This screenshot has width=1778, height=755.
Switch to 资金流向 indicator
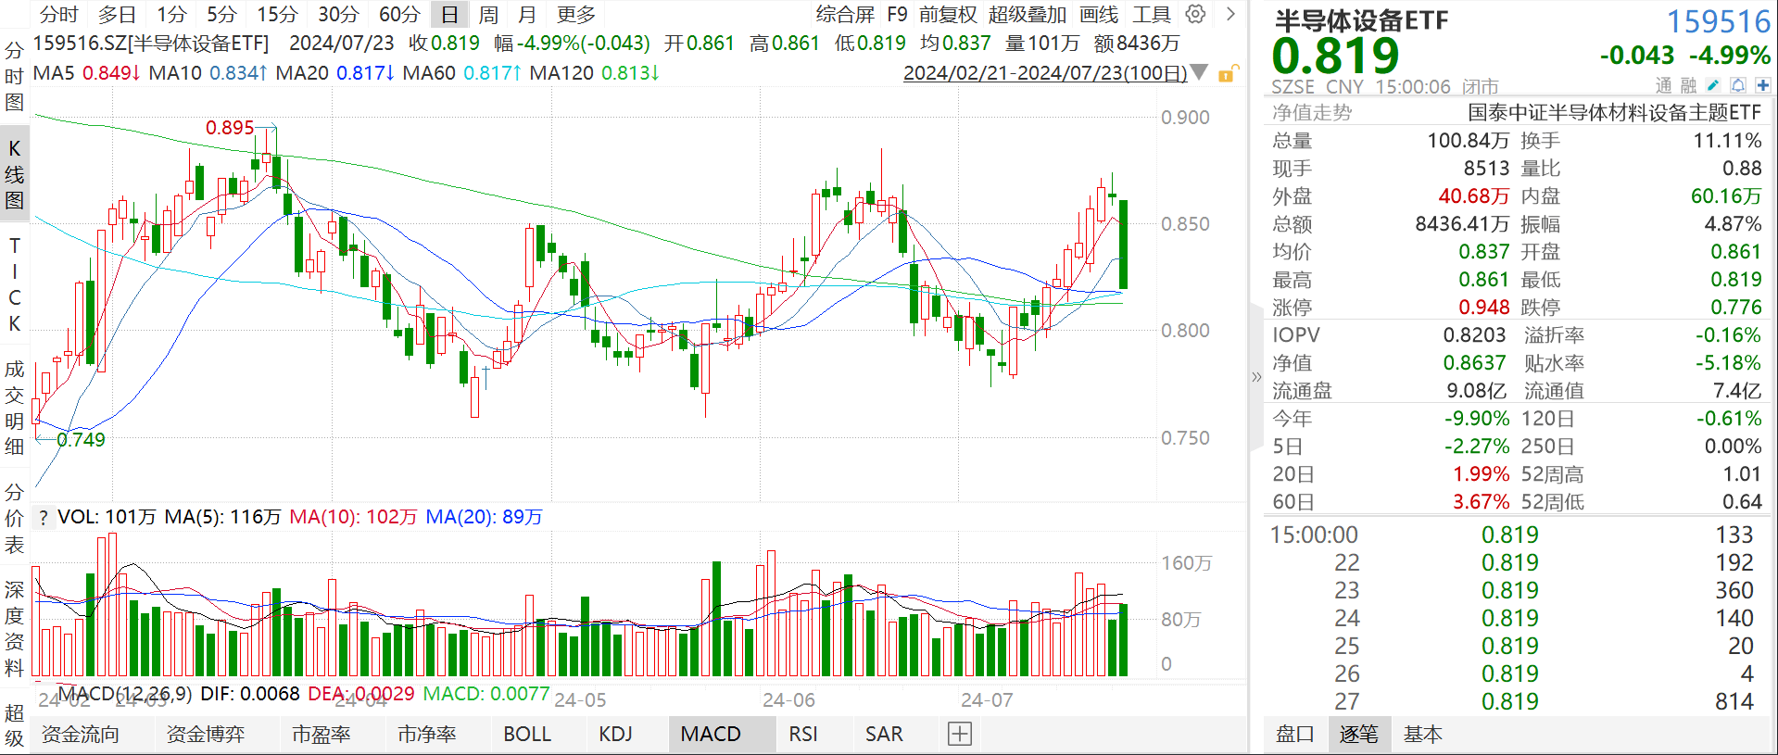point(81,735)
